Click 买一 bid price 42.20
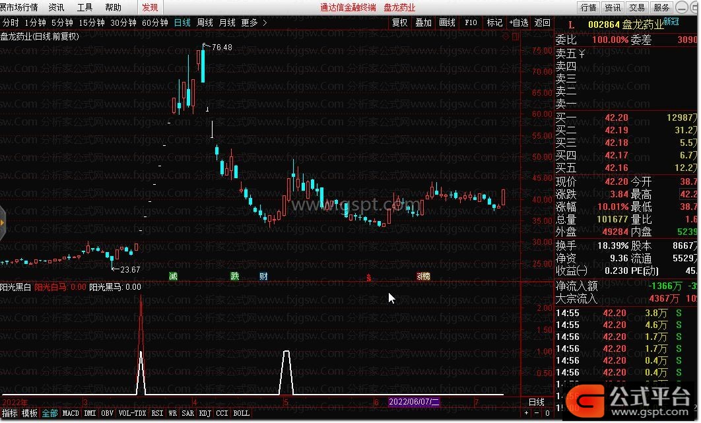The width and height of the screenshot is (701, 423). (616, 117)
